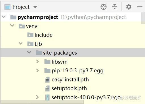
Task: Select the Include folder label
Action: (44, 35)
